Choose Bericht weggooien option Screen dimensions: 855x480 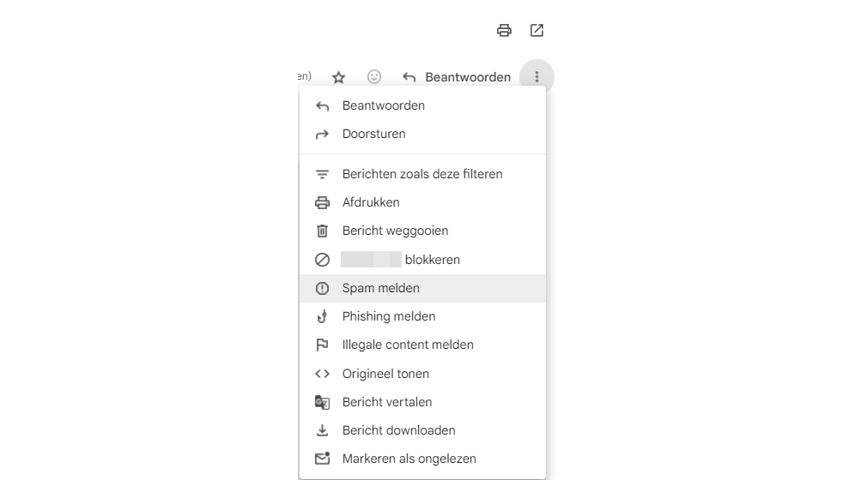(395, 231)
